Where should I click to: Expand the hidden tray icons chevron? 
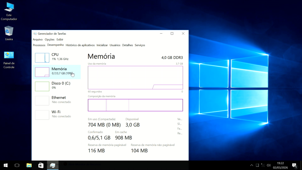(252, 165)
